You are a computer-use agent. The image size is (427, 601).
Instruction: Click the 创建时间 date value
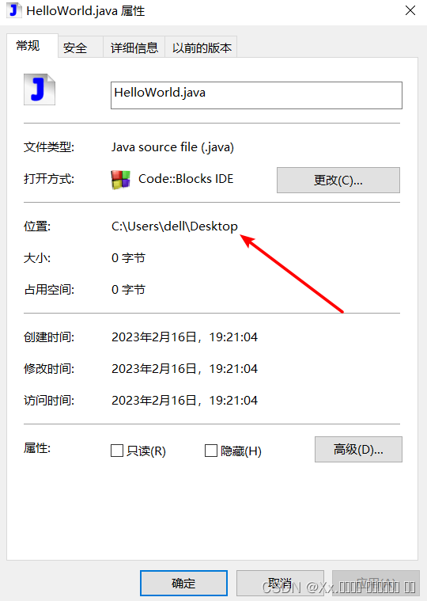184,337
